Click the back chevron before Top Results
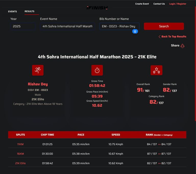This screenshot has height=174, width=196. [159, 37]
